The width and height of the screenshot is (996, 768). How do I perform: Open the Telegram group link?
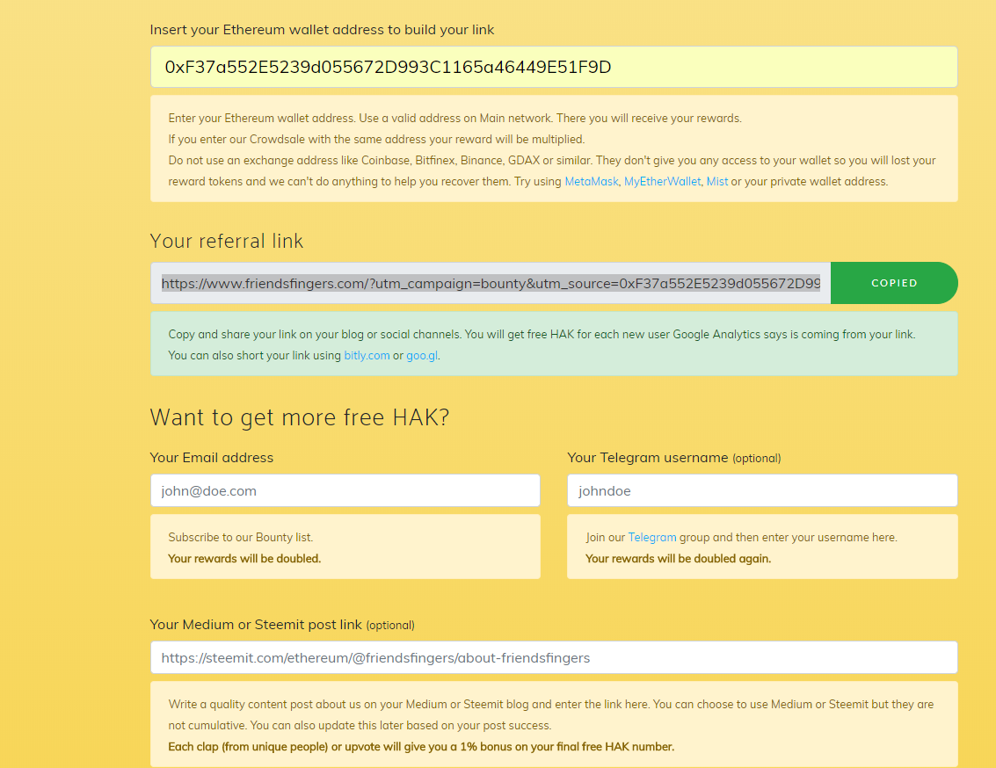coord(651,538)
